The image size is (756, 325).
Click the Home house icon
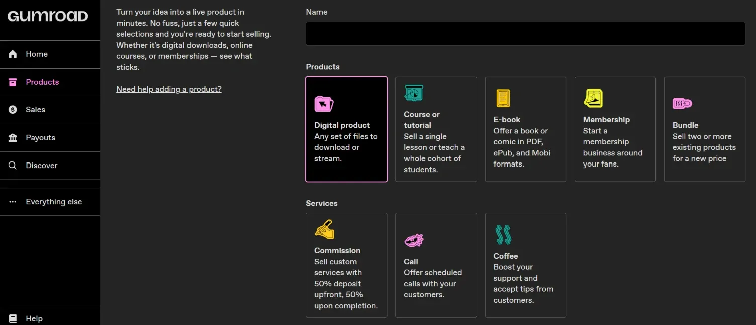point(13,54)
